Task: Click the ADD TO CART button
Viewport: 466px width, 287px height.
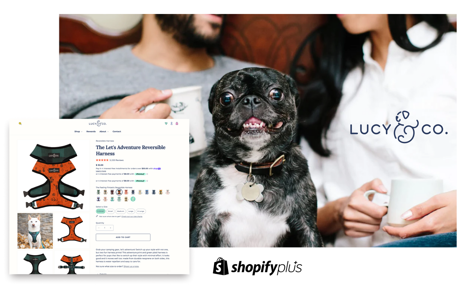Action: tap(123, 237)
